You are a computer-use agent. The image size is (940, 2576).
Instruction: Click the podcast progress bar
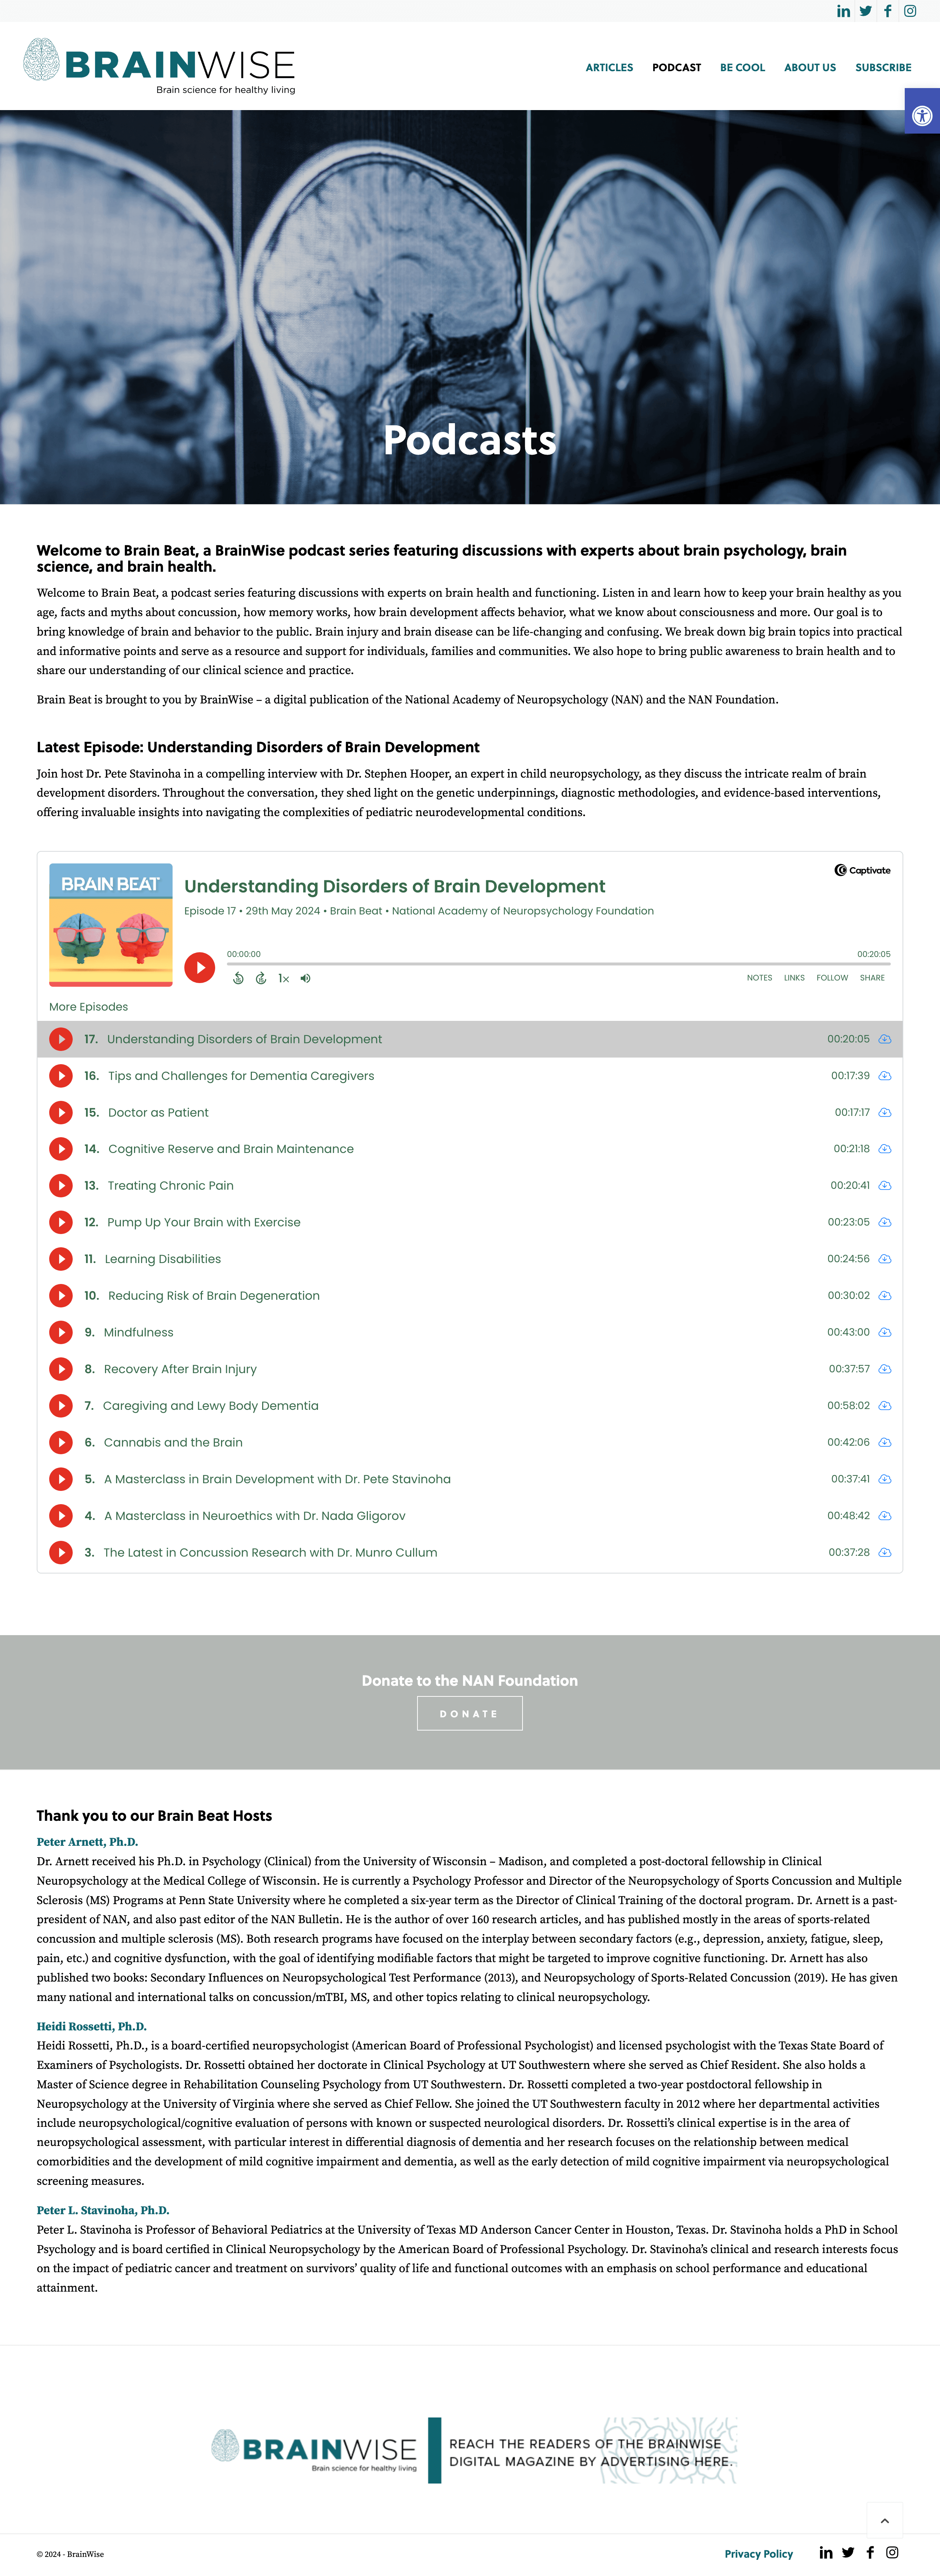click(558, 964)
